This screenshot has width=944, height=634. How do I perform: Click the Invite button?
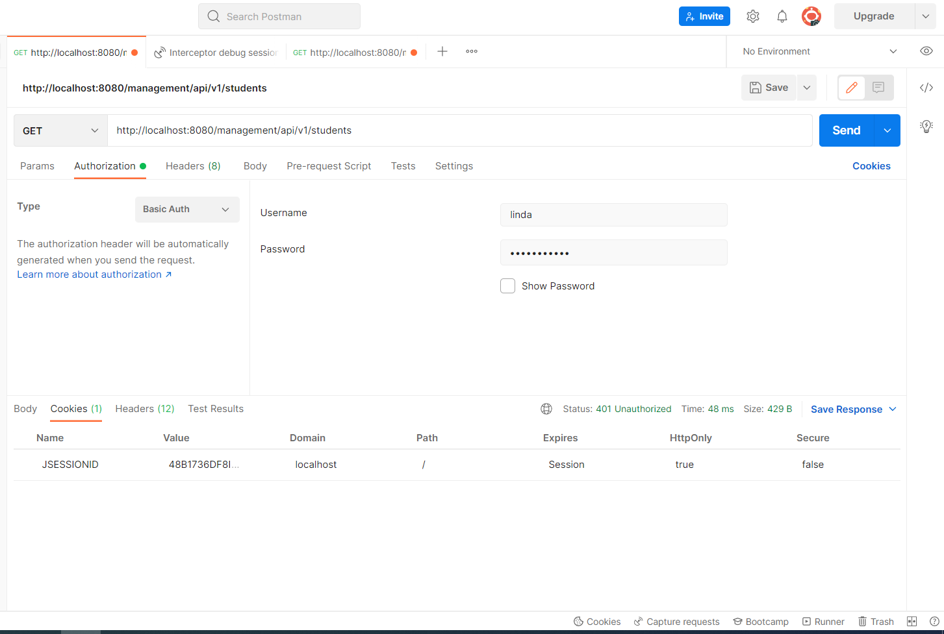(704, 16)
